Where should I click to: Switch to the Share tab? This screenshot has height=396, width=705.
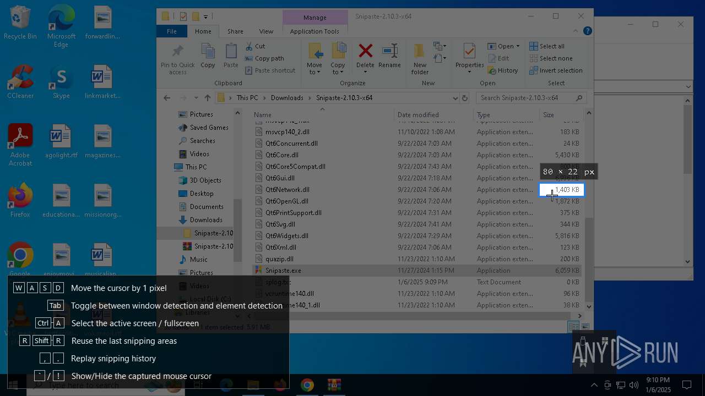pyautogui.click(x=235, y=31)
